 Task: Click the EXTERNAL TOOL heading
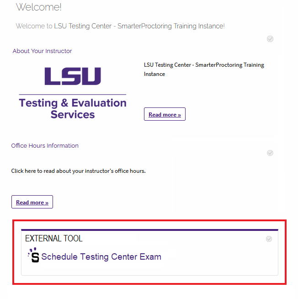tap(54, 239)
